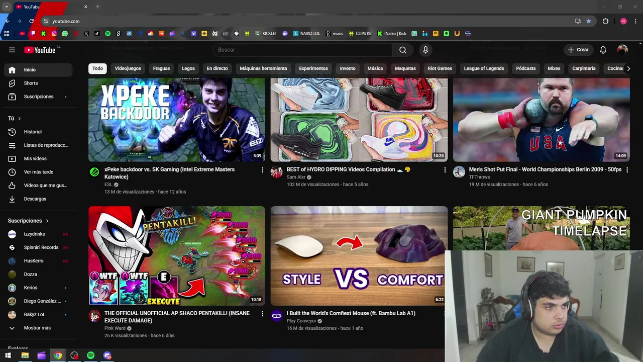This screenshot has width=643, height=362.
Task: Open OBS Studio from the taskbar
Action: (x=74, y=355)
